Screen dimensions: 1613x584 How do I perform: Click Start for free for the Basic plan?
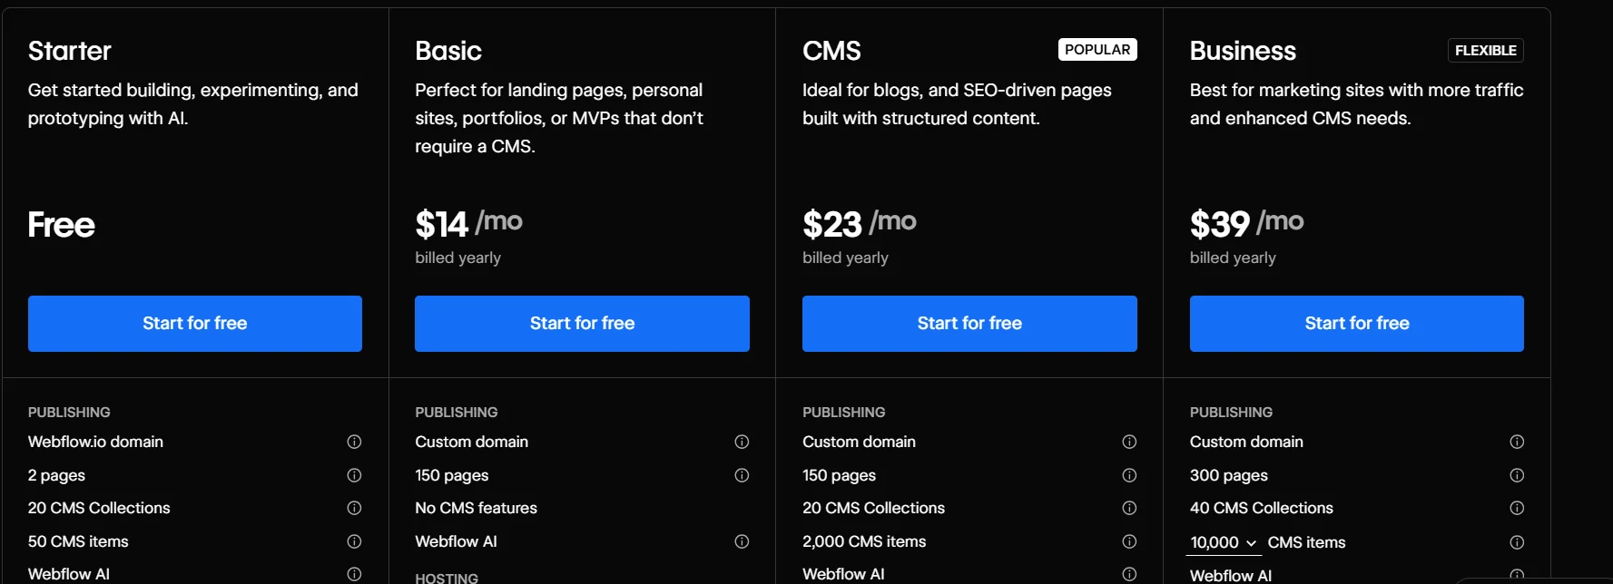(x=581, y=323)
